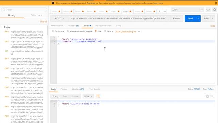Click the Code link

(x=213, y=26)
